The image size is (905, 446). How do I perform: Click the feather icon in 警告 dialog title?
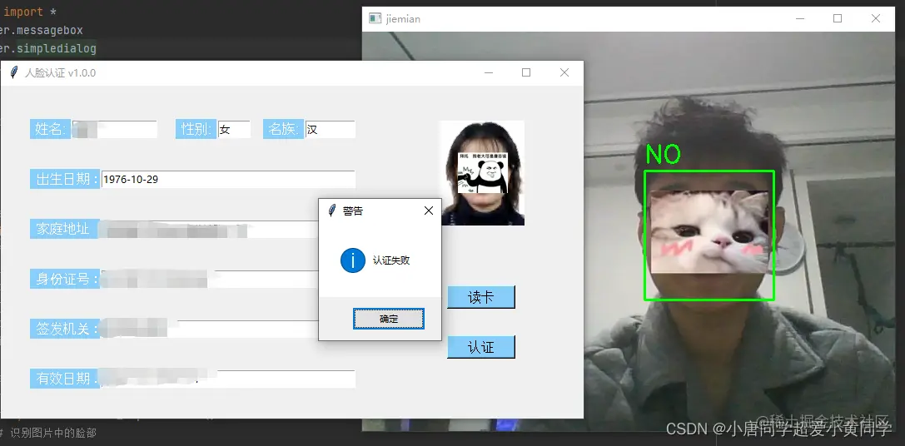tap(331, 211)
